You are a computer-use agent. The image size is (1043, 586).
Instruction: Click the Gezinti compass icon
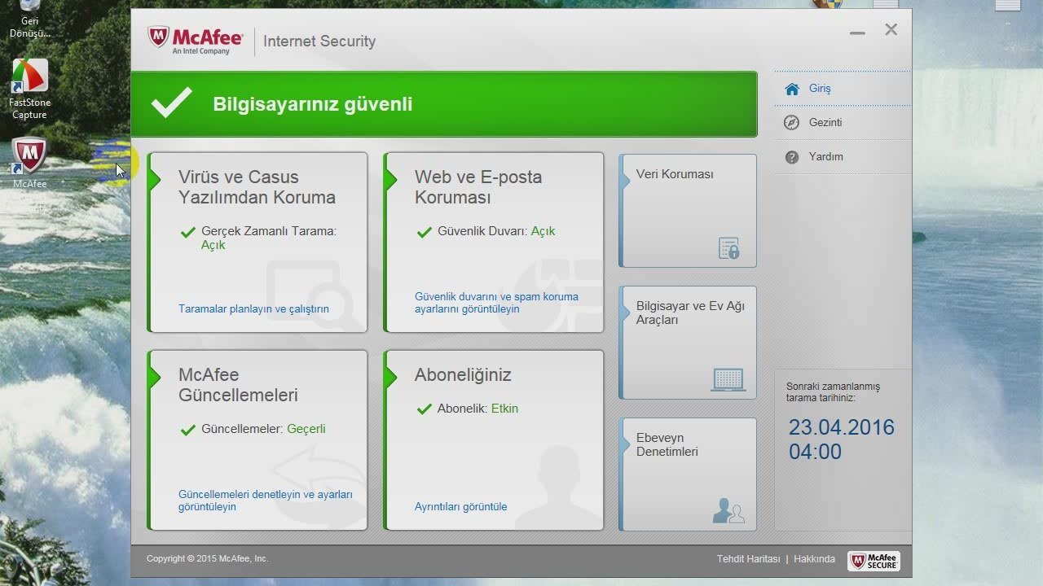(x=791, y=123)
